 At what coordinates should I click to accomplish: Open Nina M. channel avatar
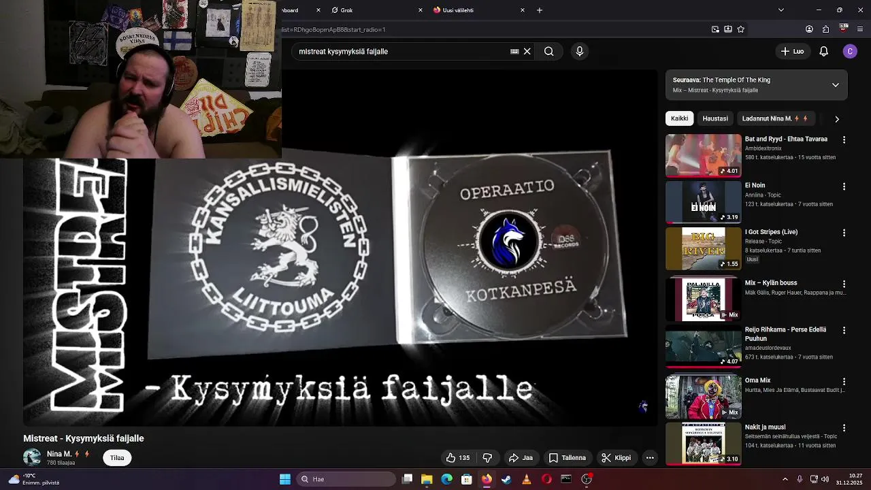[x=32, y=458]
